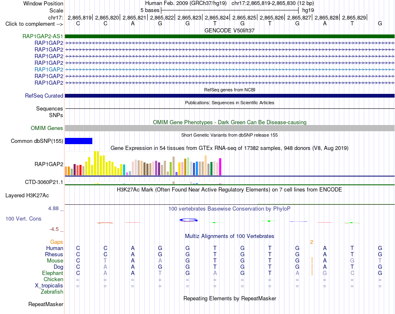The height and width of the screenshot is (314, 395).
Task: Click position label 2,865,823
Action: [190, 18]
